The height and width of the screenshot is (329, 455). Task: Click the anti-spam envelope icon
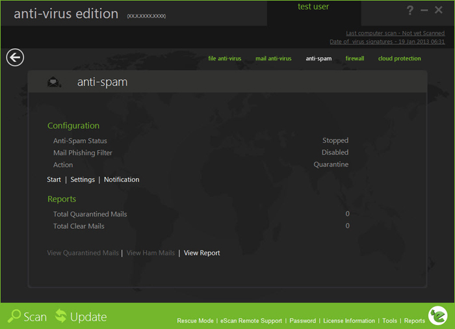tap(54, 82)
